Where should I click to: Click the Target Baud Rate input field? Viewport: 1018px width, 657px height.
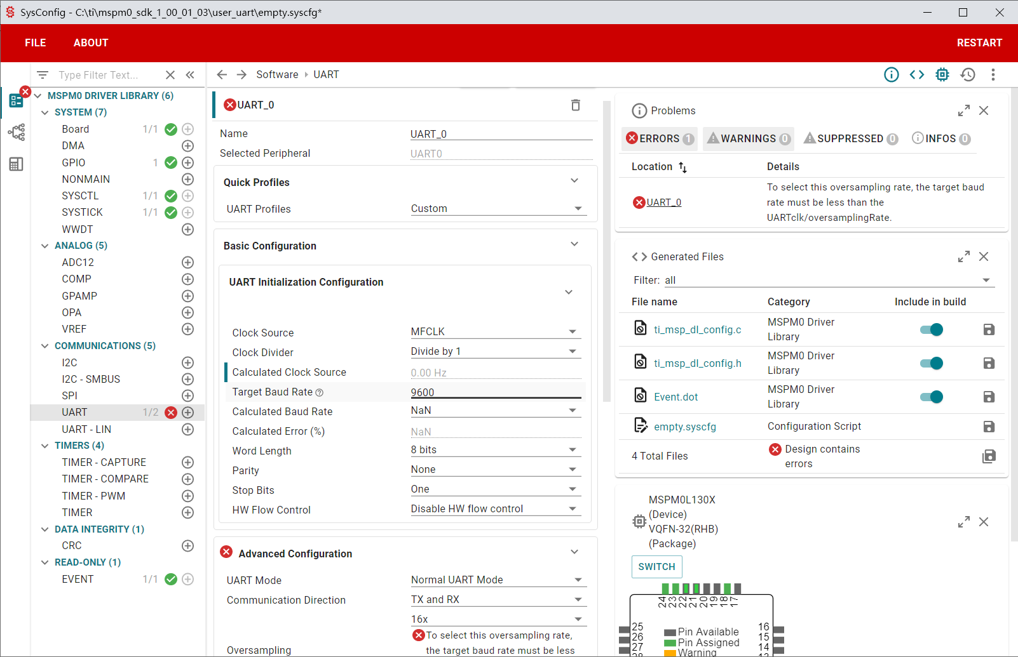496,392
